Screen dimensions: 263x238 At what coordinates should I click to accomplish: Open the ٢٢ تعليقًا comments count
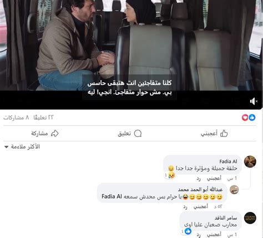(x=43, y=118)
